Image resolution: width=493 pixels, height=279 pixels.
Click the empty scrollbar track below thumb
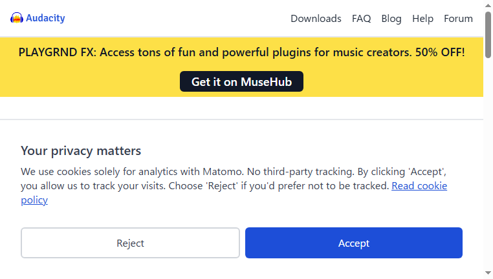click(488, 163)
